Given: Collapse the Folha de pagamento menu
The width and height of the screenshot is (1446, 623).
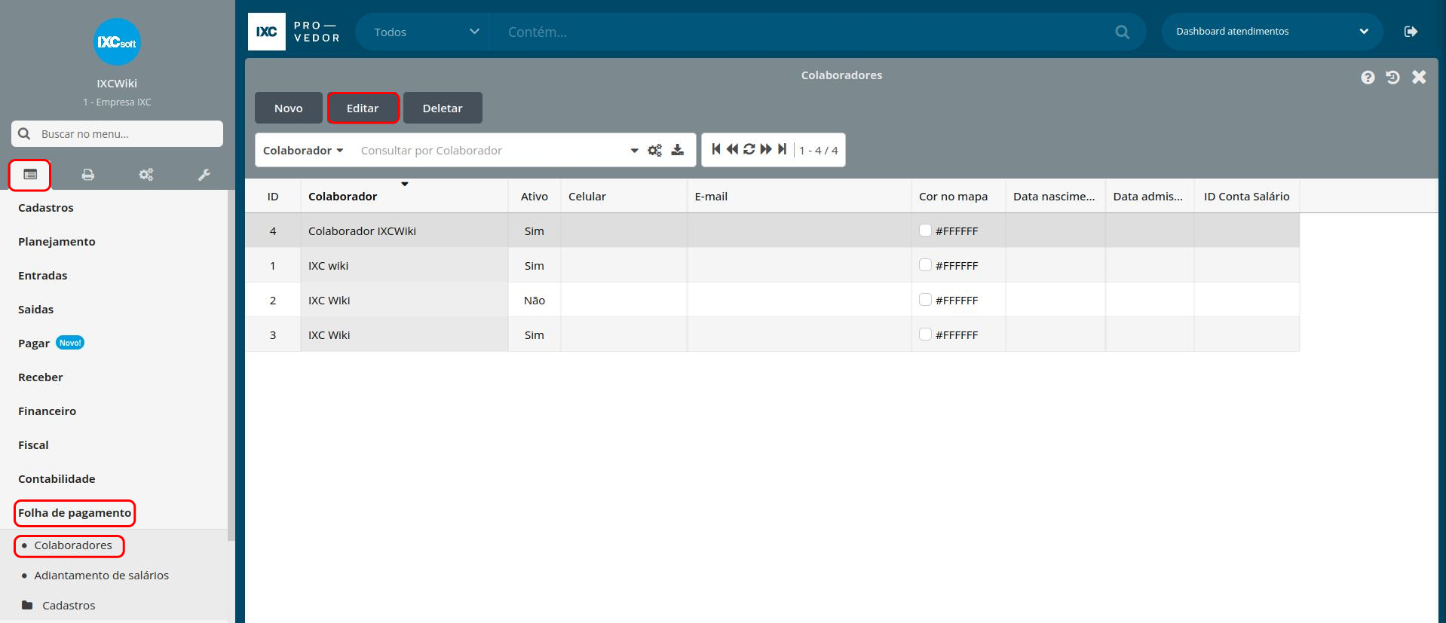Looking at the screenshot, I should click(x=75, y=513).
